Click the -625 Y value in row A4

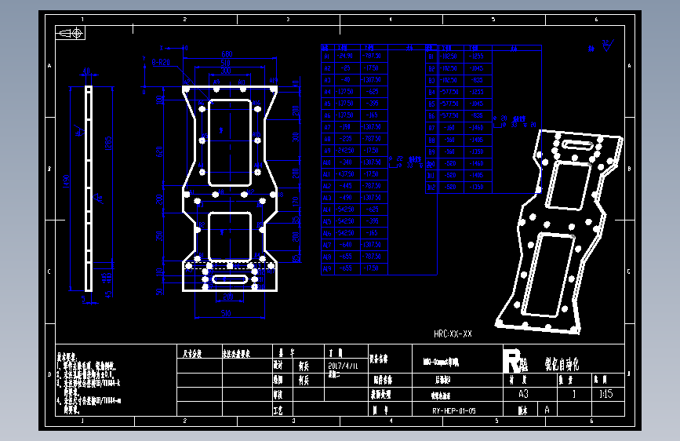click(x=372, y=92)
